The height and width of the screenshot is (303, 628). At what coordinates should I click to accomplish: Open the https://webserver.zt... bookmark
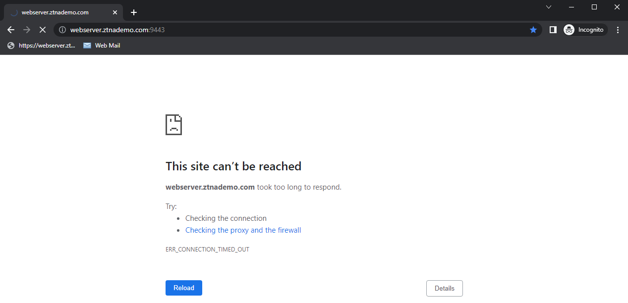[42, 46]
